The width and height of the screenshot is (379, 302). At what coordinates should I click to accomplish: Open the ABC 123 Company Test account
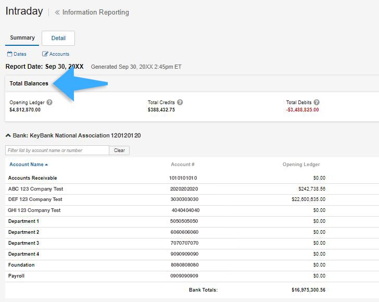point(35,188)
